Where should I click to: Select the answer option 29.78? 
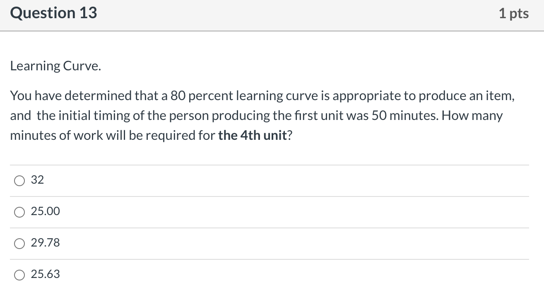[19, 244]
